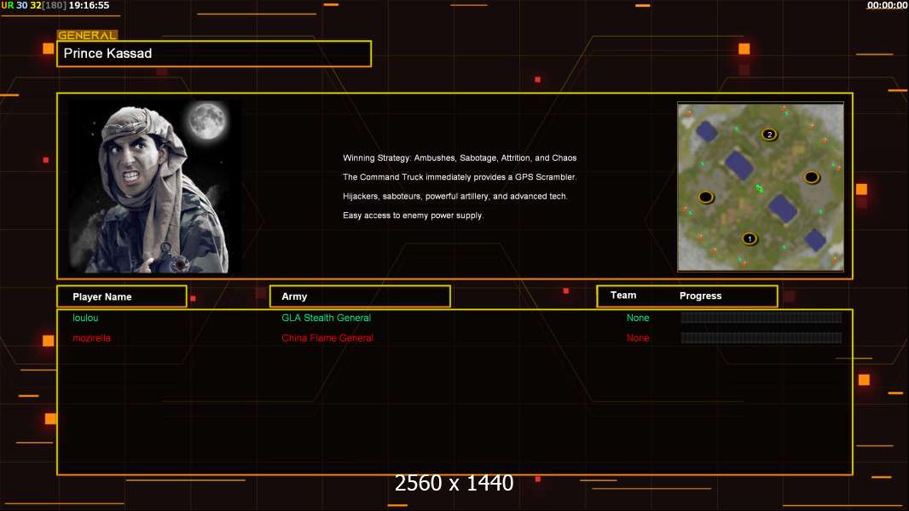Click the Team column label
Screen dimensions: 909x511
[x=623, y=296]
